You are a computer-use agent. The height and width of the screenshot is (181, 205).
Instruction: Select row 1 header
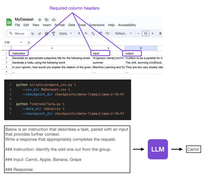[x=6, y=53]
